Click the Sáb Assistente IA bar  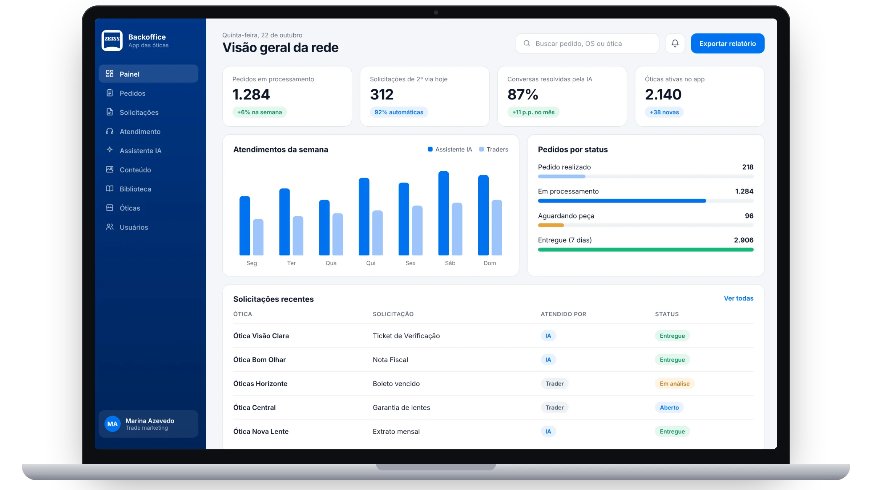443,213
